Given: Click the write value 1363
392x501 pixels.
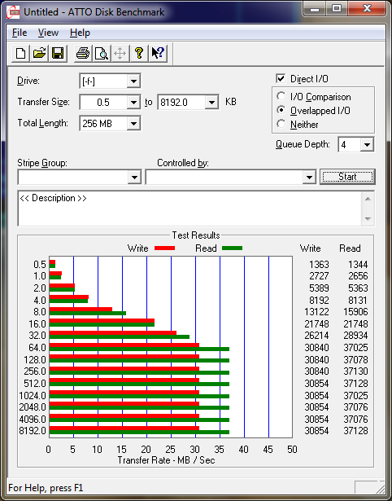Looking at the screenshot, I should [319, 265].
